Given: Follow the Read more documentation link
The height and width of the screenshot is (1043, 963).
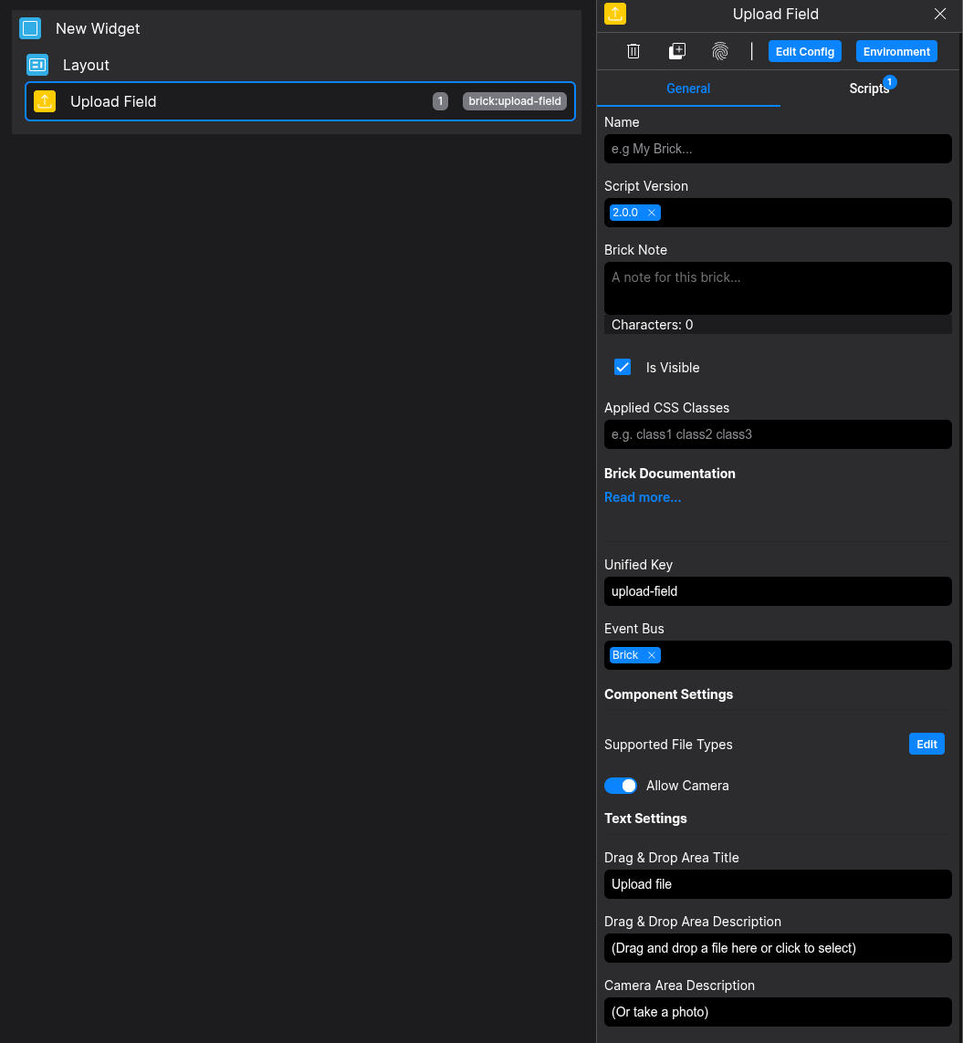Looking at the screenshot, I should coord(643,497).
